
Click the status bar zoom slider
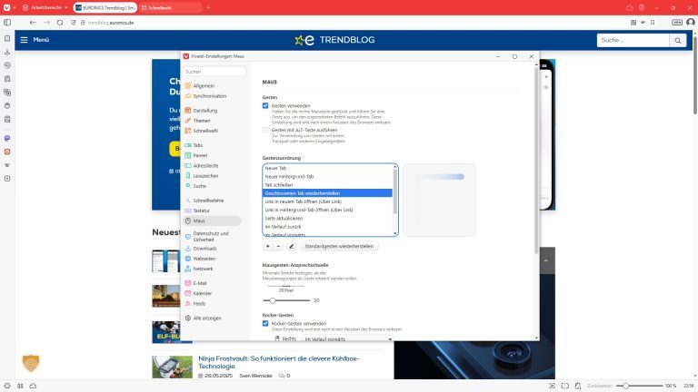(639, 386)
